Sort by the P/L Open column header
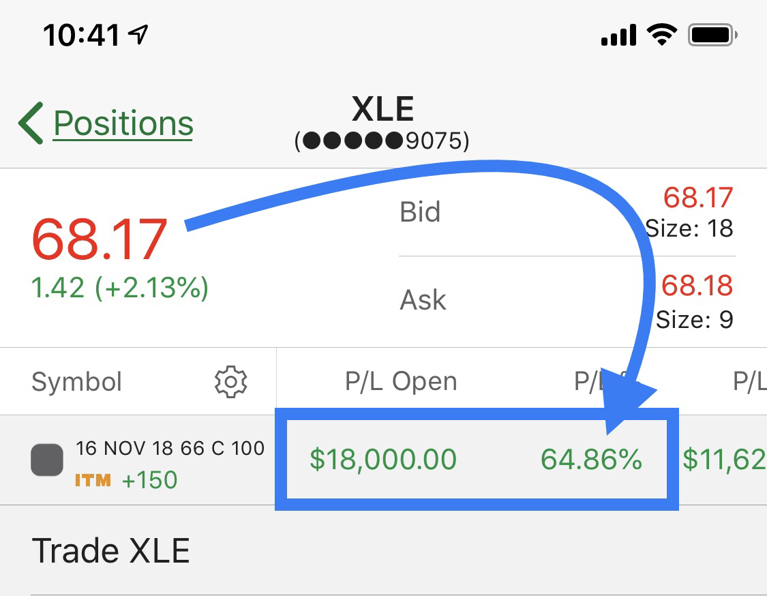 (x=401, y=382)
